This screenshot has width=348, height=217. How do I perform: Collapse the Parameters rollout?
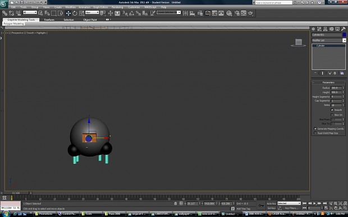pyautogui.click(x=328, y=83)
